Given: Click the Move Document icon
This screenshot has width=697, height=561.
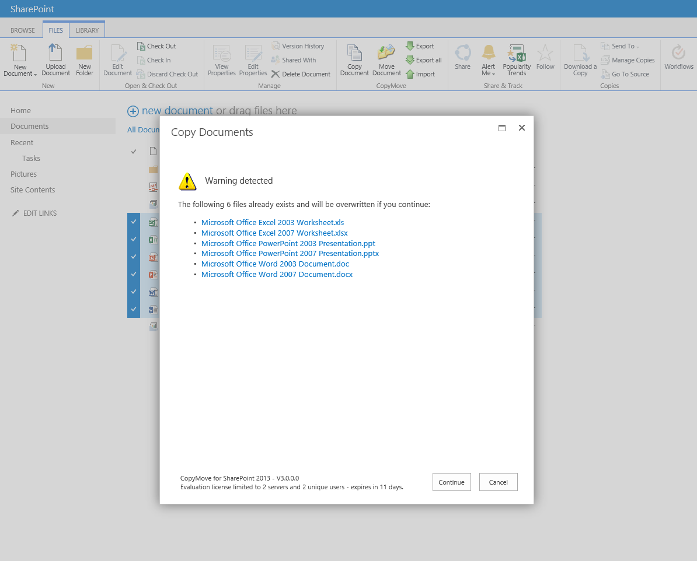Looking at the screenshot, I should 386,53.
